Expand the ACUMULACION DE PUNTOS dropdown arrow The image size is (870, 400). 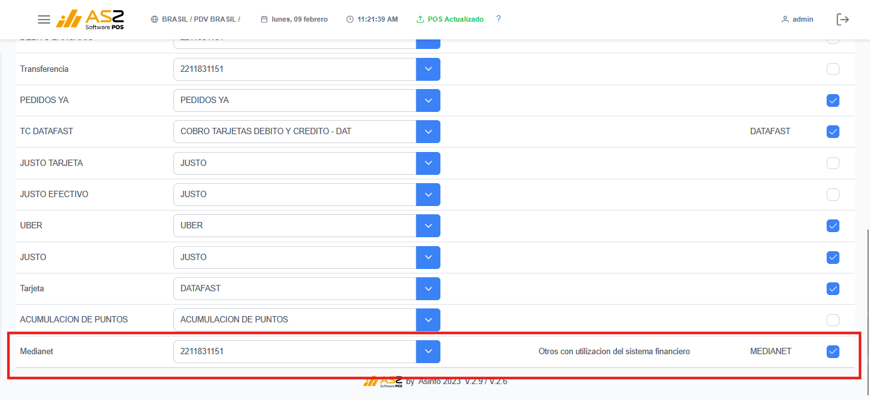tap(428, 320)
